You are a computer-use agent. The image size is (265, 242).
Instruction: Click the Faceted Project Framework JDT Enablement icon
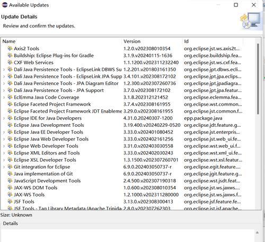pos(10,111)
